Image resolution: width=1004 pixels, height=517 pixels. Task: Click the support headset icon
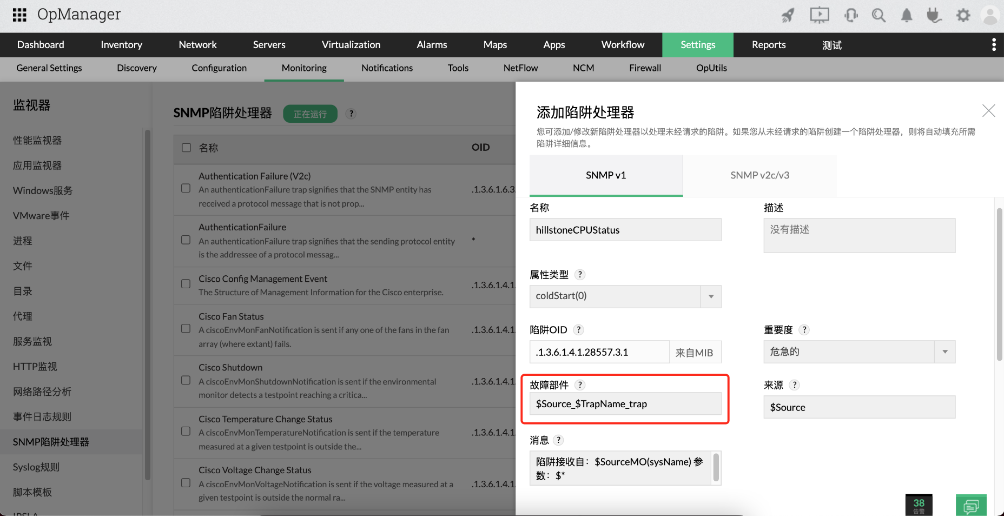tap(851, 15)
